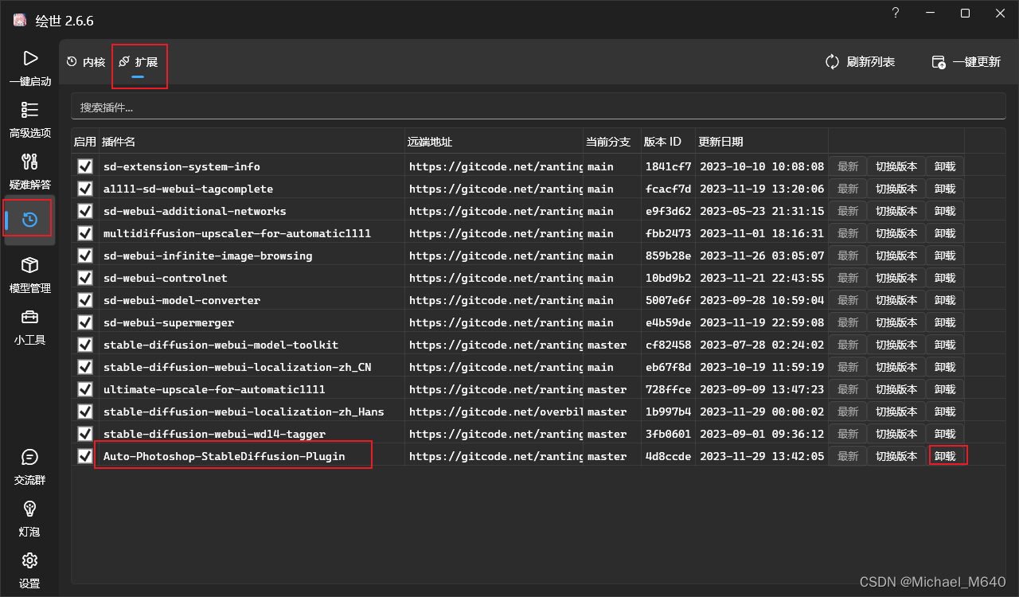
Task: Click 最新 button for stable-diffusion-webui-model-toolkit
Action: coord(848,345)
